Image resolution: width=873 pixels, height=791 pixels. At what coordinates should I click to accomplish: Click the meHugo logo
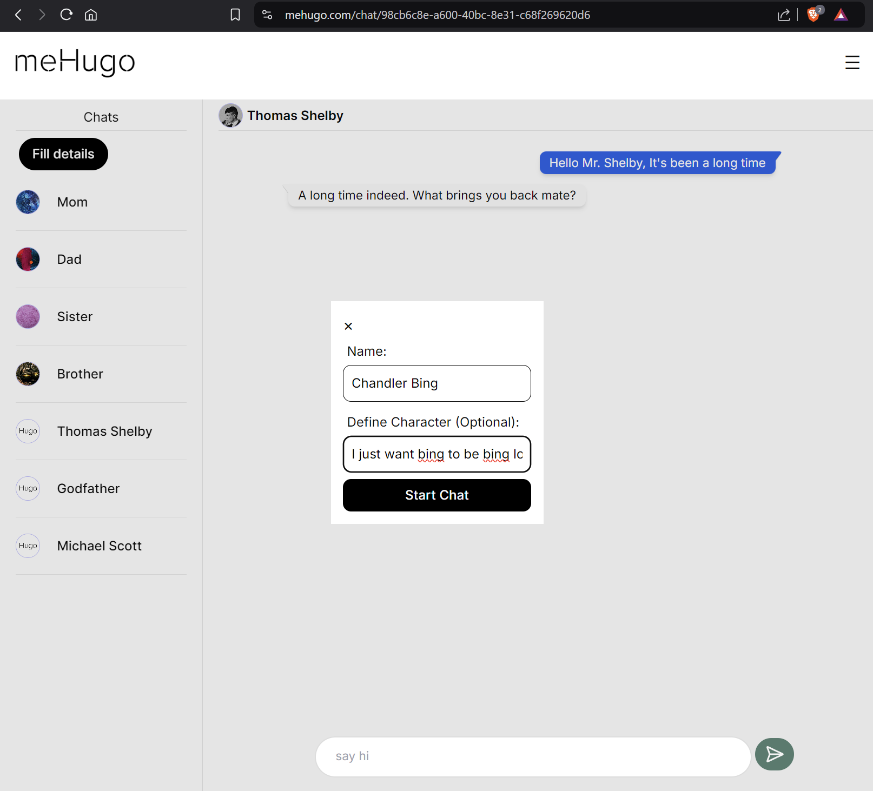[x=75, y=63]
